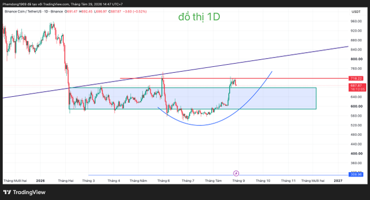Click the 2027 year label
Screen dimensions: 370x200
[338, 180]
